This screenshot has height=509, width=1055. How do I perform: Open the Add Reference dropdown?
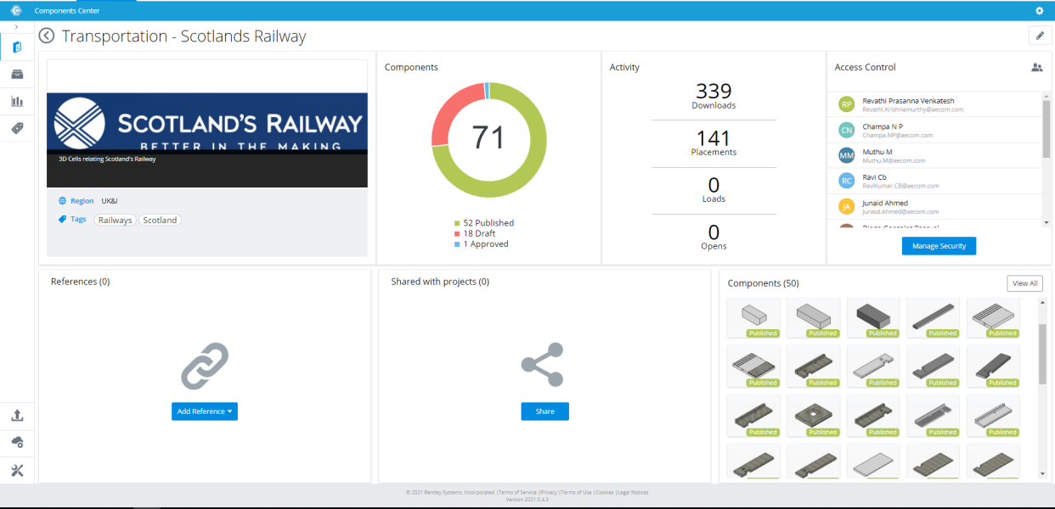(205, 411)
